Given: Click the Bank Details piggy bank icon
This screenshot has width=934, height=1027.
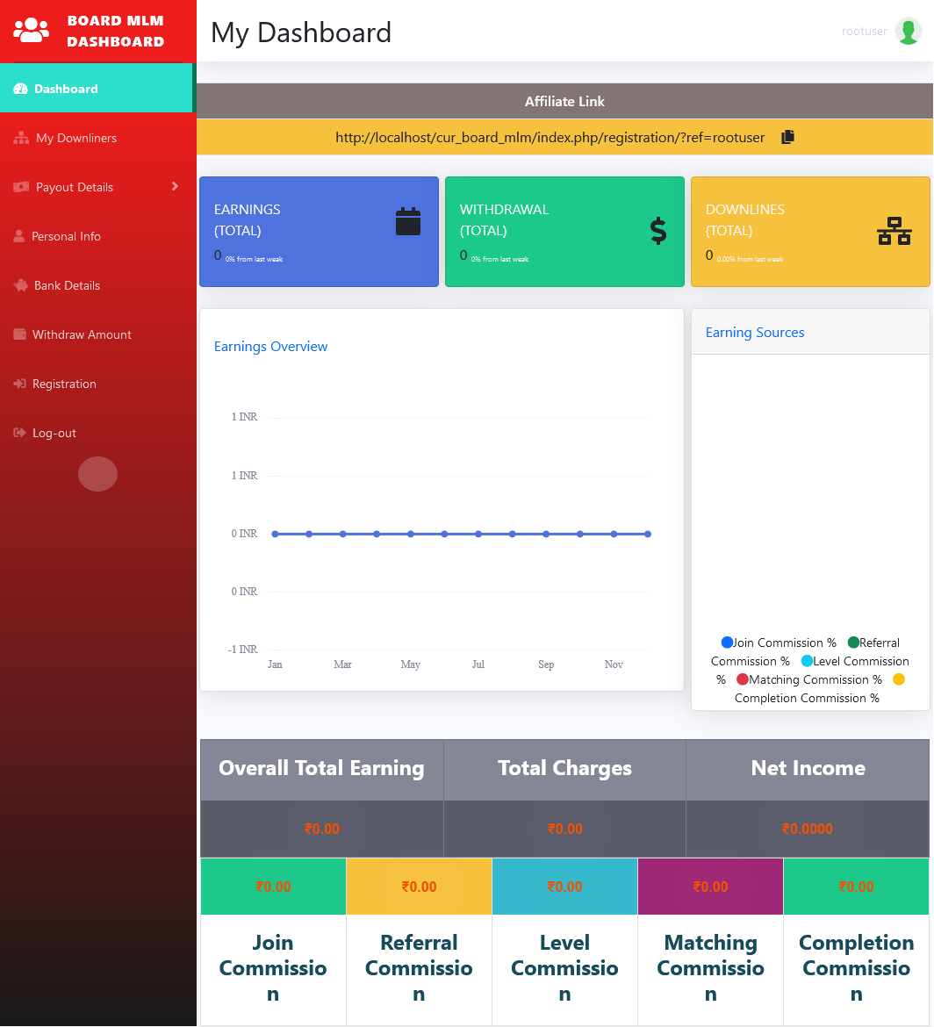Looking at the screenshot, I should pos(19,285).
